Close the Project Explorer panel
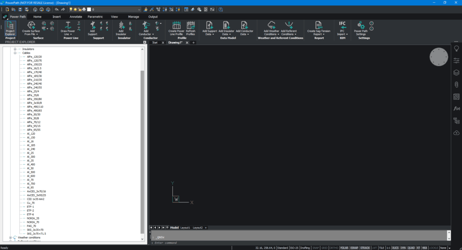The image size is (462, 250). click(145, 42)
